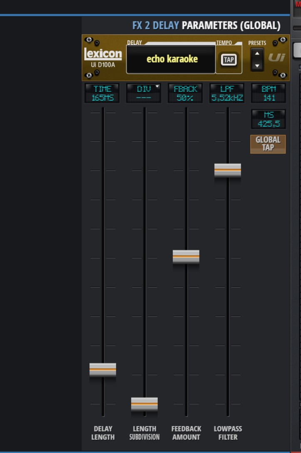Click the Ui logo on delay panel

(x=277, y=58)
